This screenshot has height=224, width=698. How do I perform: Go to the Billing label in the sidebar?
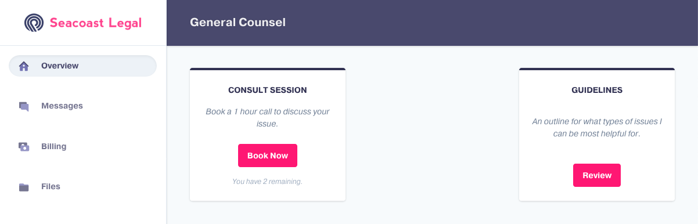54,146
